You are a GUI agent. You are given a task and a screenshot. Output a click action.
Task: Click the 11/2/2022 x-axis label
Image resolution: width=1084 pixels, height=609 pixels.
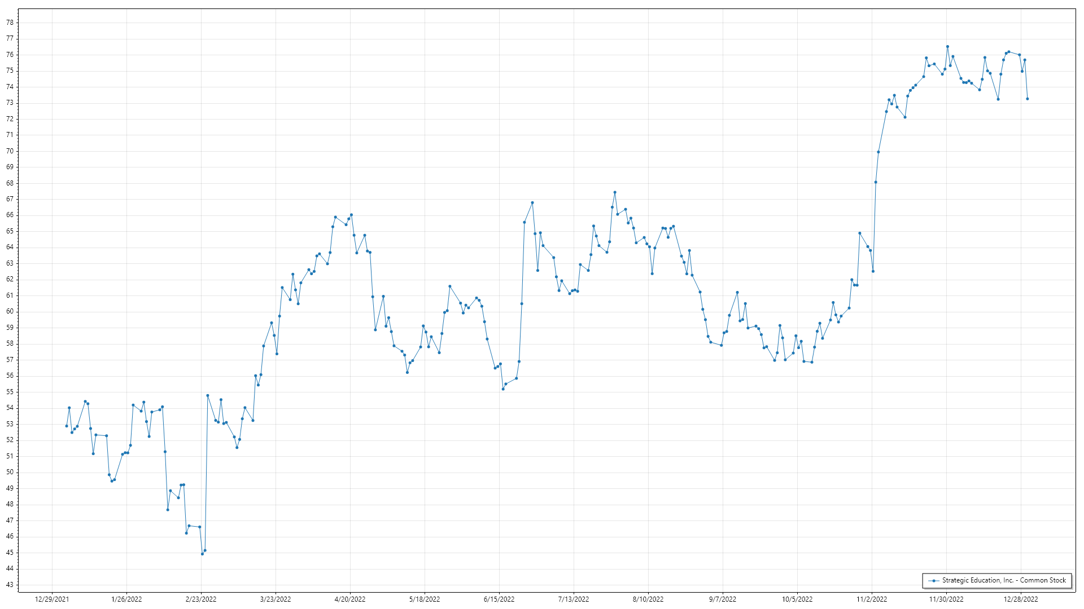point(872,599)
